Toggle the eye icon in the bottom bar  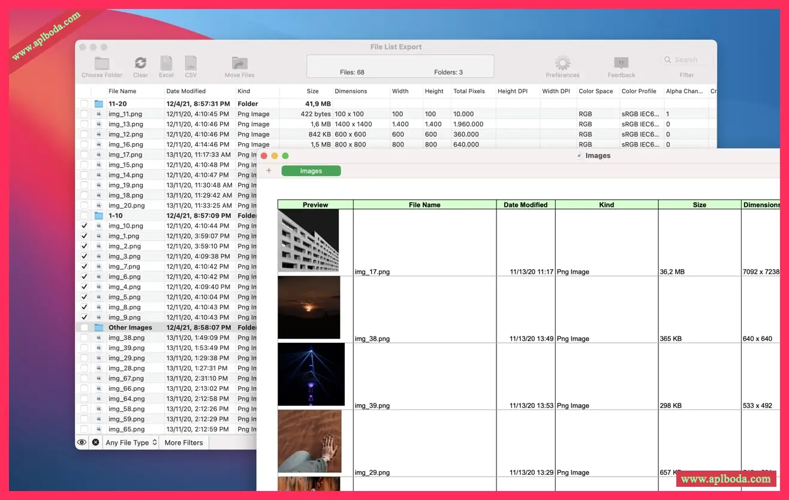82,442
